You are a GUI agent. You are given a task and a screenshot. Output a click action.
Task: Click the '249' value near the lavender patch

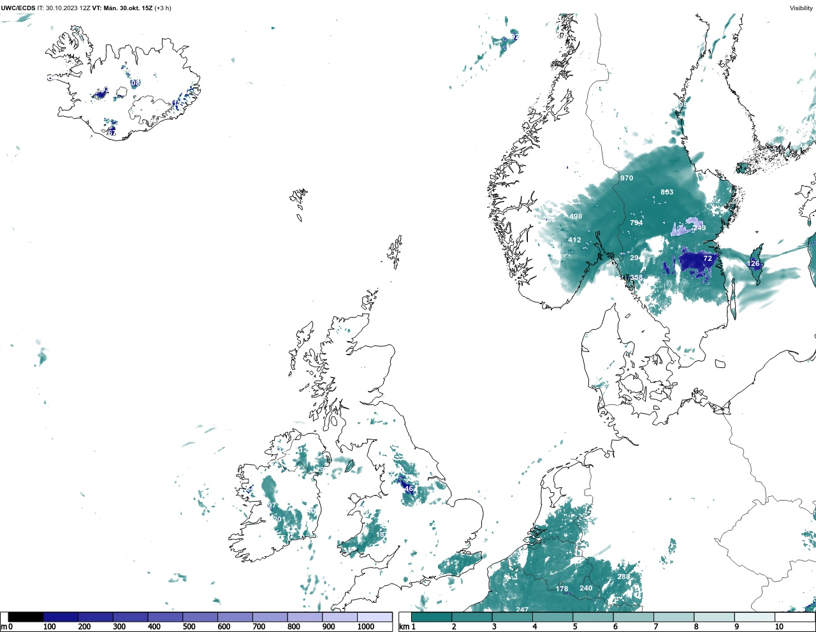click(699, 228)
